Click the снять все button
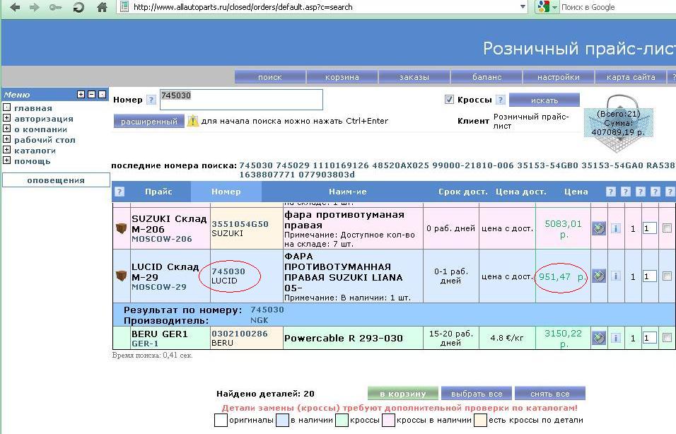The image size is (676, 434). click(549, 394)
